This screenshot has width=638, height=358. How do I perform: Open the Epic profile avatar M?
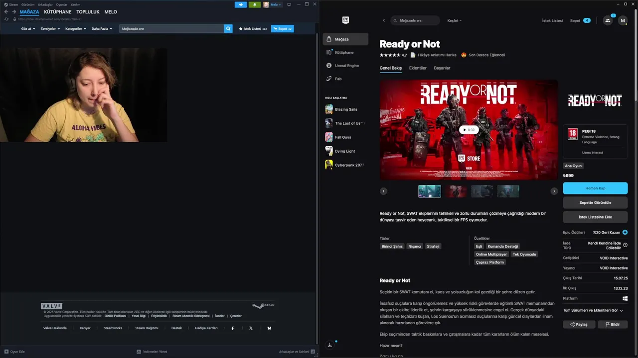coord(623,20)
